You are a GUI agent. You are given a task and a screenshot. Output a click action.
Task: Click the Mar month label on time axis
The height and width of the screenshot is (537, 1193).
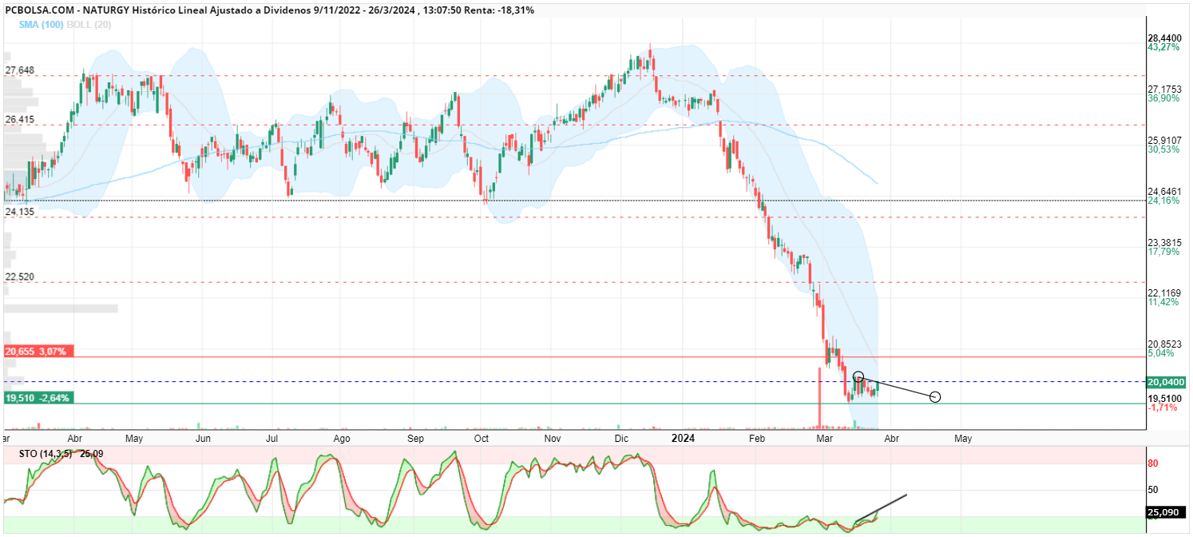[x=823, y=439]
